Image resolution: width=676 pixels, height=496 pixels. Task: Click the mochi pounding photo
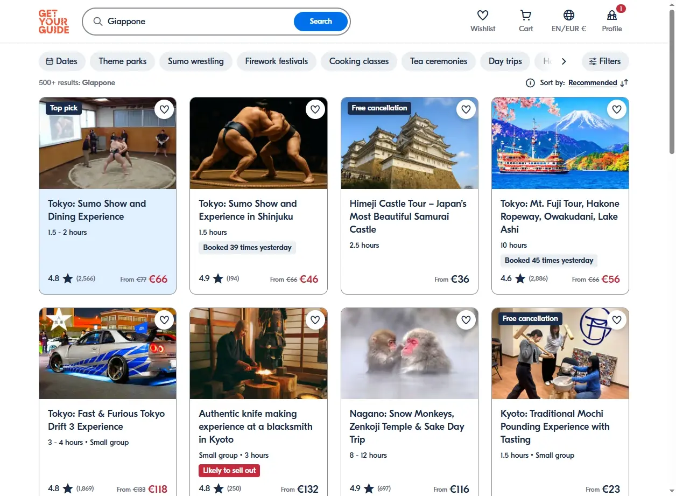tap(560, 353)
